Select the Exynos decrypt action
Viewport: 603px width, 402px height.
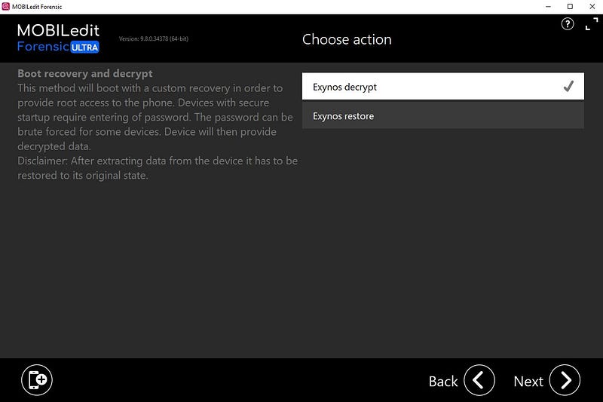pyautogui.click(x=442, y=86)
